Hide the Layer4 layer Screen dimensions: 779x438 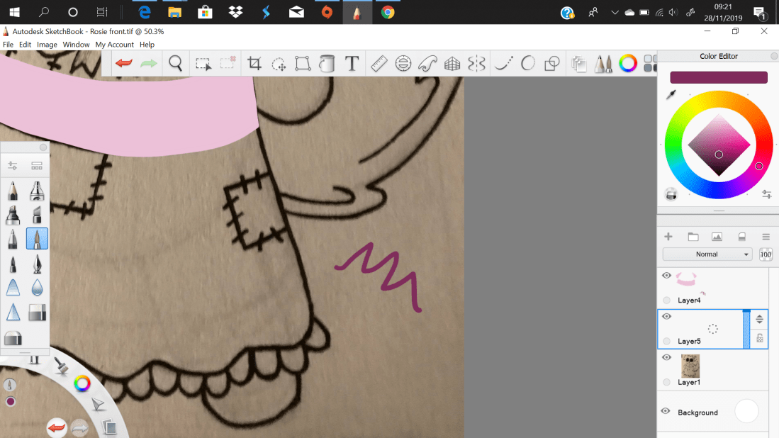[x=666, y=275]
